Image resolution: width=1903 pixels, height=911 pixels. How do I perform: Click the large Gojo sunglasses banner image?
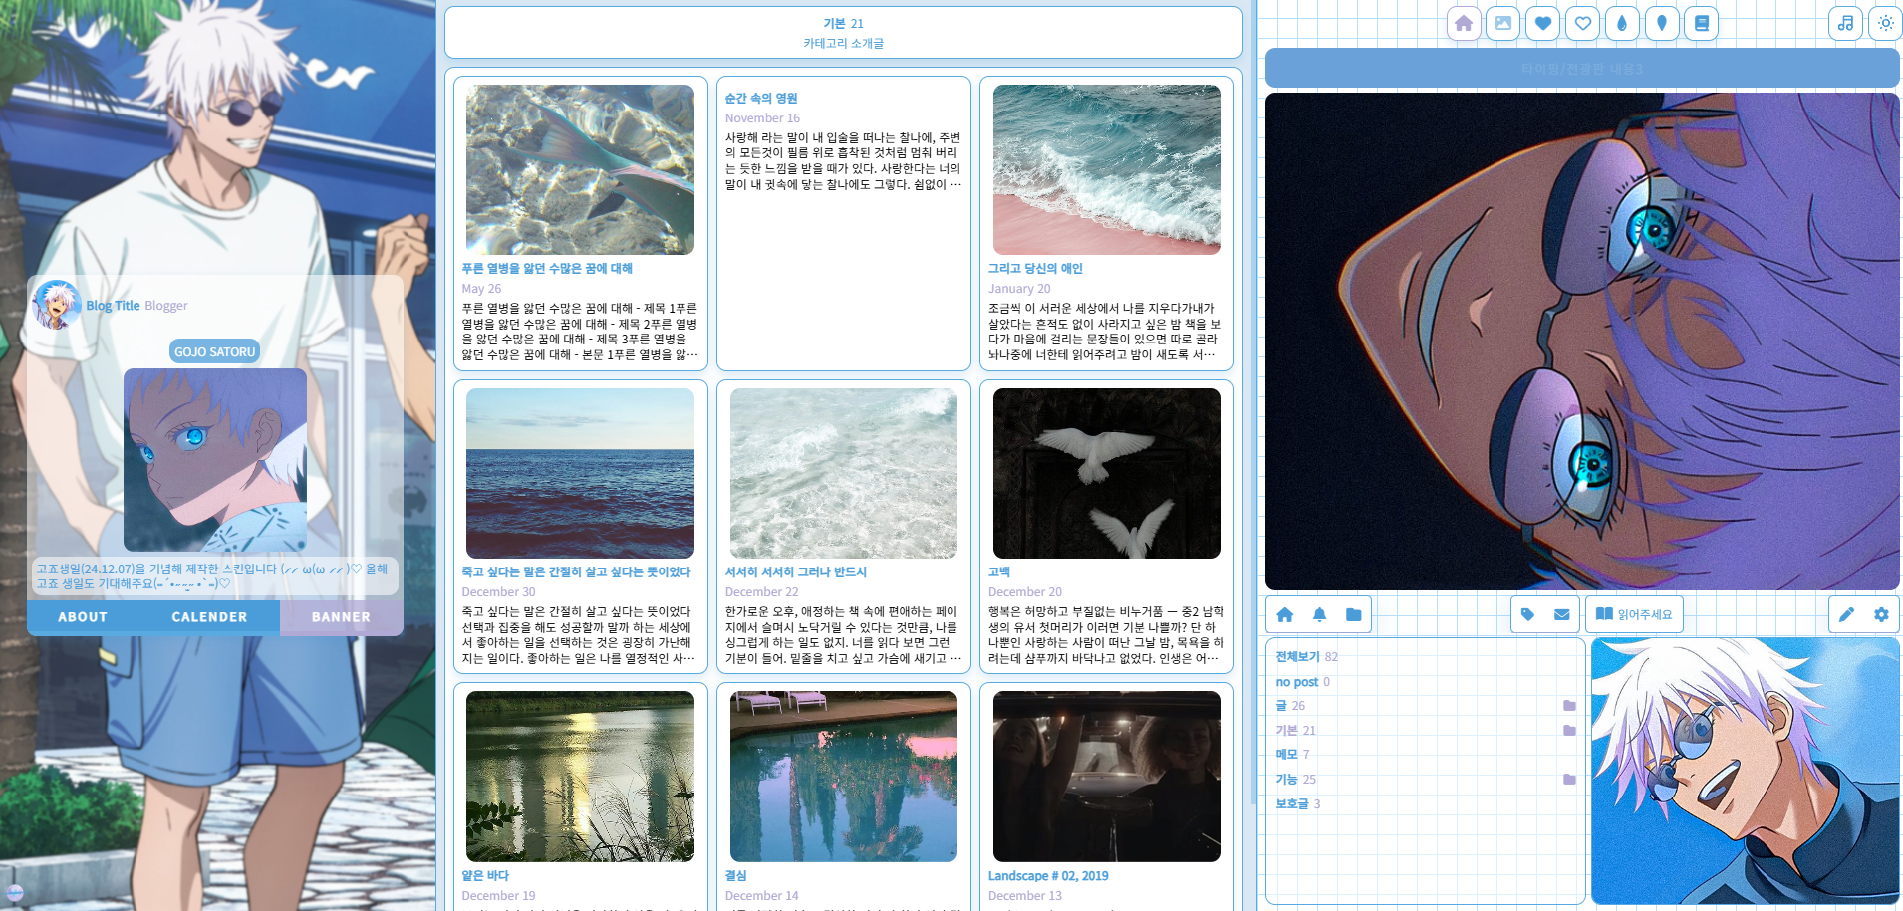pyautogui.click(x=1582, y=342)
